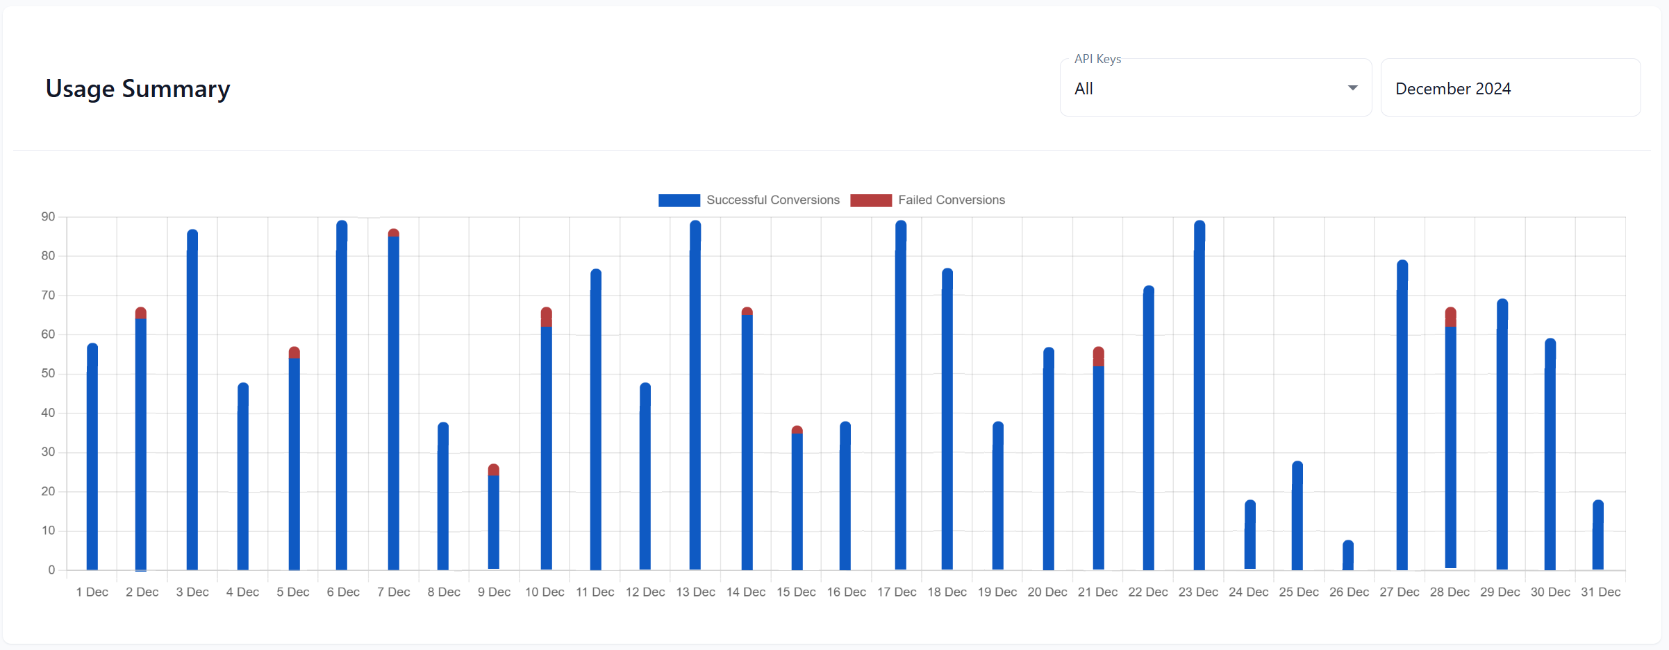
Task: Click the 4 Dec axis label
Action: point(242,592)
